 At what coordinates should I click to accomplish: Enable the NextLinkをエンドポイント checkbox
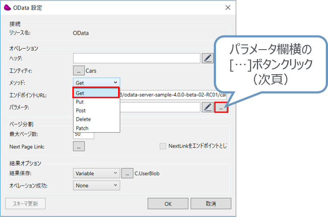(163, 146)
